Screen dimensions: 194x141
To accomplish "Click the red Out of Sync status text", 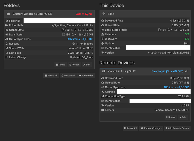I will [x=84, y=14].
